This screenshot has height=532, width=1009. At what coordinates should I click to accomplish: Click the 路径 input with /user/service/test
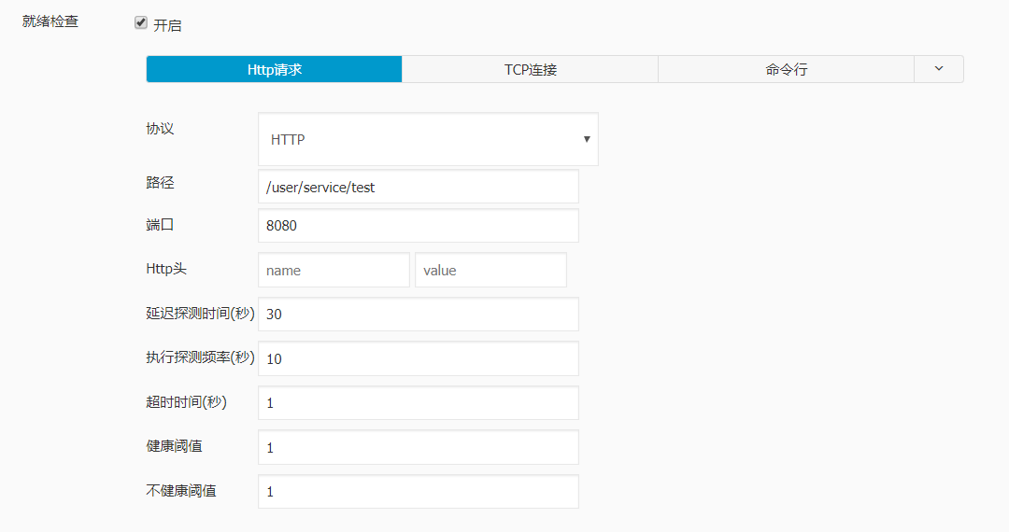pos(418,187)
